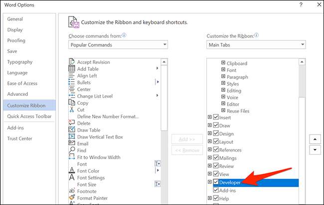Click the Format Painter icon

coord(72,198)
